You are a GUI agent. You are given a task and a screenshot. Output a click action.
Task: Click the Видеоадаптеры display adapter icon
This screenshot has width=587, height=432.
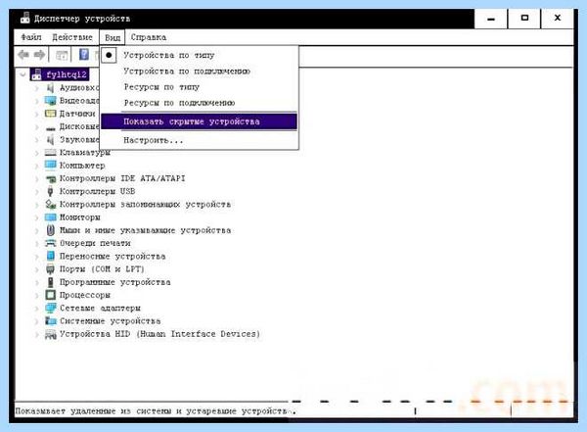50,101
